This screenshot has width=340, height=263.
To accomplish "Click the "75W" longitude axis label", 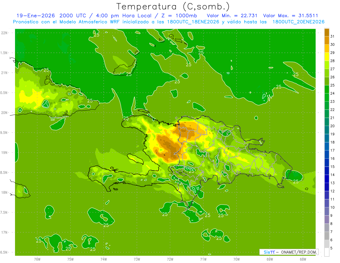I will (x=70, y=259).
